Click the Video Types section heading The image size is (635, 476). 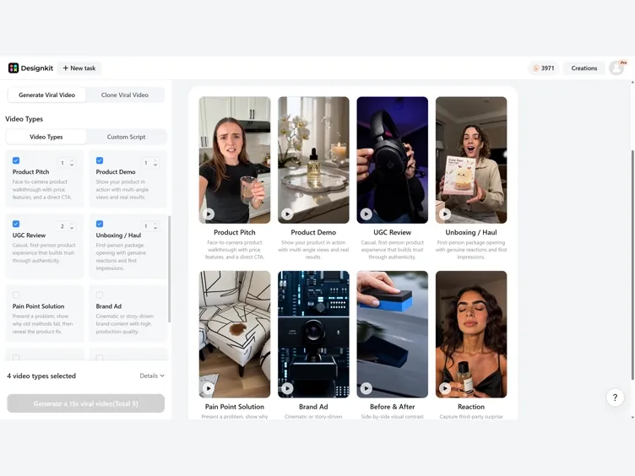(24, 119)
